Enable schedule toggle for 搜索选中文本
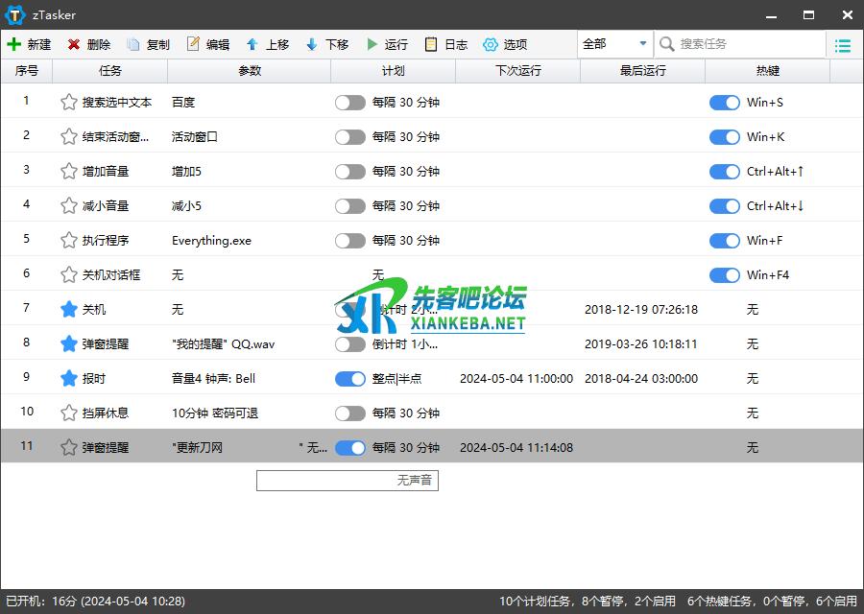This screenshot has width=864, height=614. (x=349, y=103)
